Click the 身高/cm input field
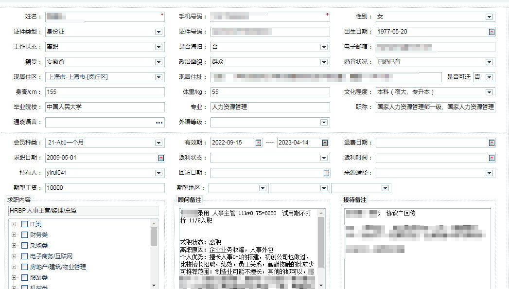Screen dimensions: 509x289 coord(105,92)
